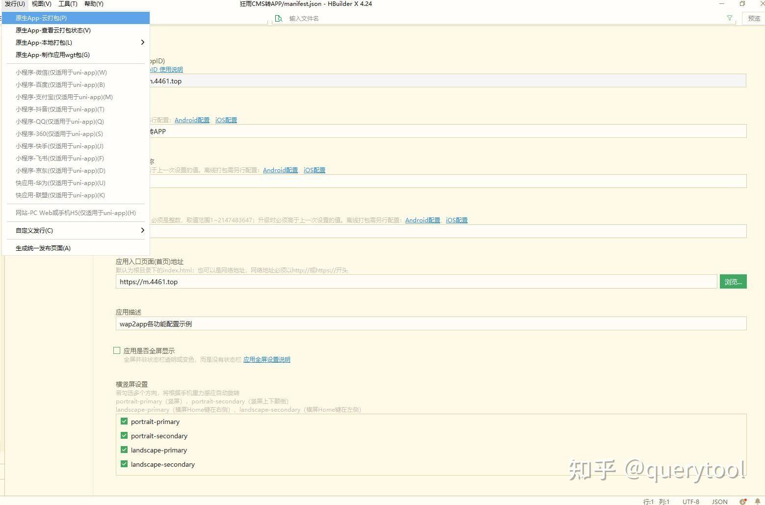Select 小程序-QQ menu entry
The height and width of the screenshot is (505, 765).
click(x=76, y=122)
